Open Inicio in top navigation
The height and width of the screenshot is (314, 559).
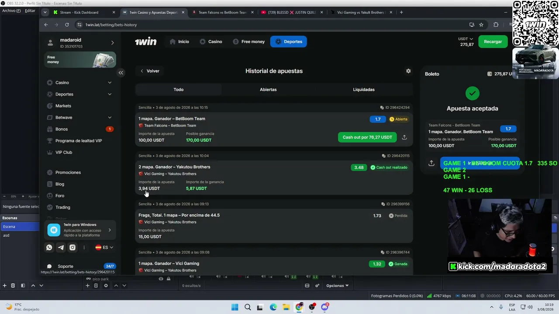(x=179, y=41)
